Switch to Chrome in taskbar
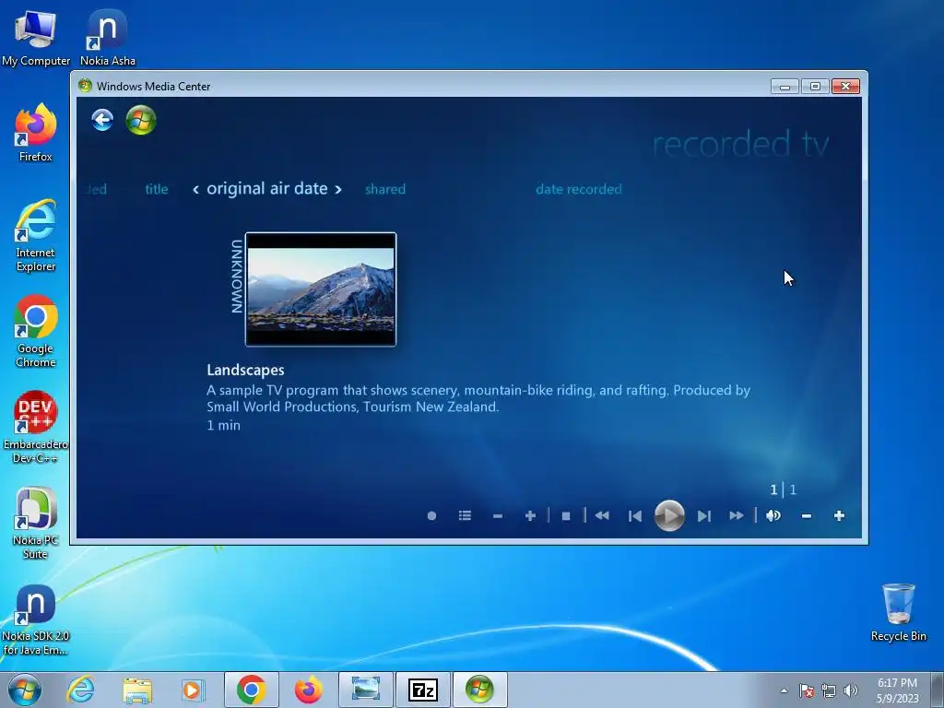This screenshot has width=944, height=708. [251, 690]
